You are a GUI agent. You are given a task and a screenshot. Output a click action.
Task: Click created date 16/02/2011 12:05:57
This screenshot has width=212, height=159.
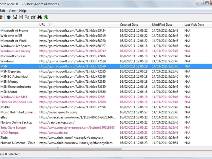coord(134,112)
